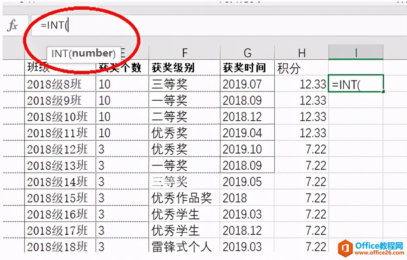
Task: Select award count 3 in 2018级15班 row
Action: click(x=122, y=197)
